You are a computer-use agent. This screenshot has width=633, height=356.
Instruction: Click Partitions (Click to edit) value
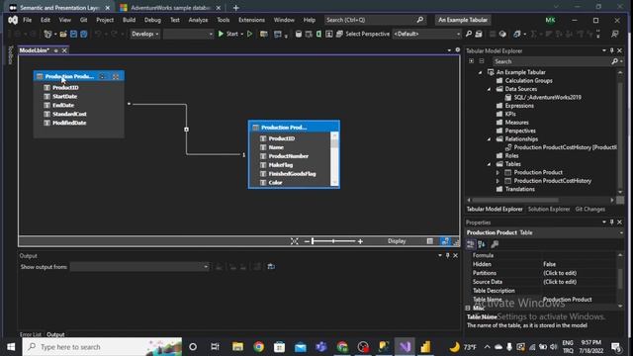tap(560, 273)
